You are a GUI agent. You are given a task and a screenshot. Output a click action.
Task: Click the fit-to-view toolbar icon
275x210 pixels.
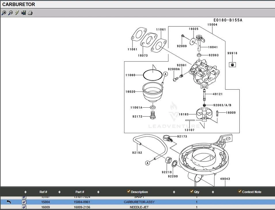tap(24, 13)
